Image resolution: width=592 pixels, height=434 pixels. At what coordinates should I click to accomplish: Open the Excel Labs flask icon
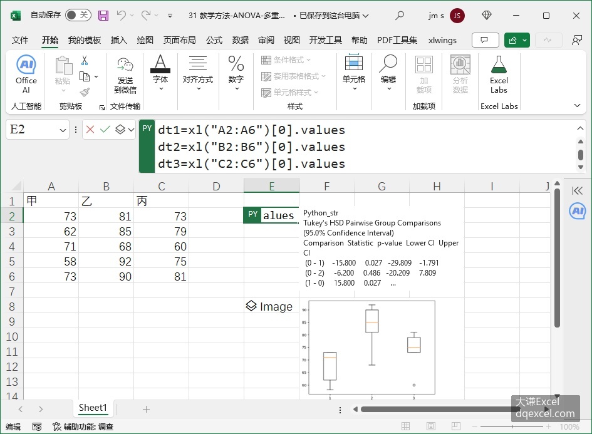point(499,65)
